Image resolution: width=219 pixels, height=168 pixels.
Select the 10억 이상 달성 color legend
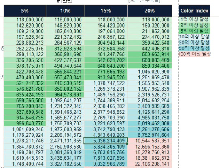194,37
